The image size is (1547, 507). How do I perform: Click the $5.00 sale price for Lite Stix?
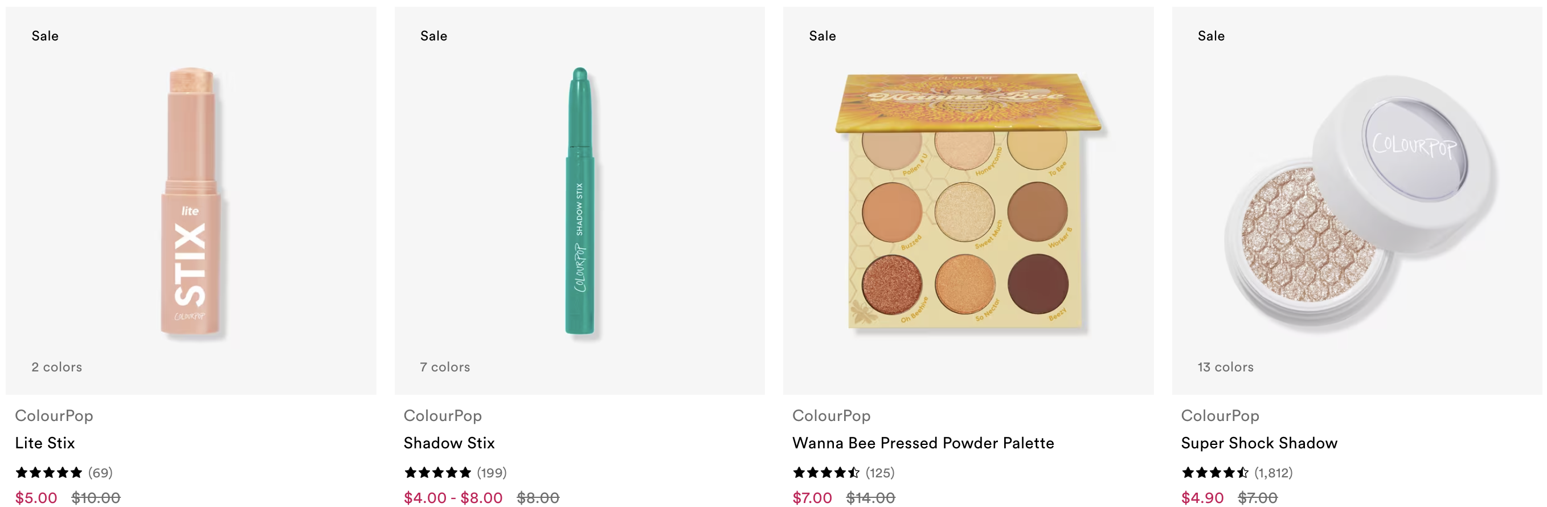point(36,498)
